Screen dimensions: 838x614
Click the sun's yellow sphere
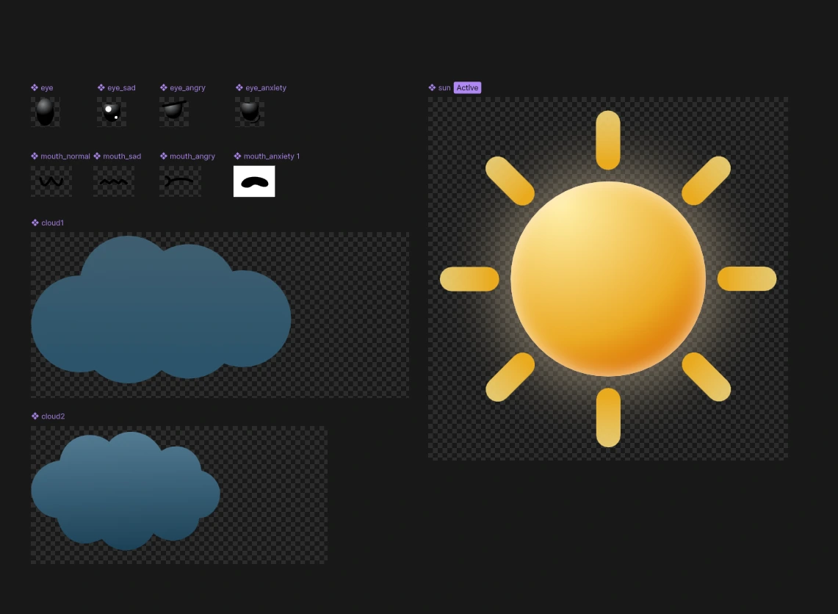click(x=608, y=278)
